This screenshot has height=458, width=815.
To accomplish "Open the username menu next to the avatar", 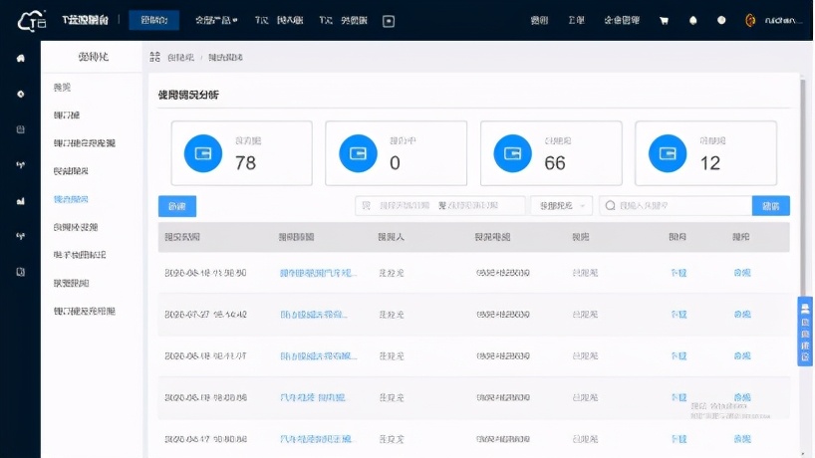I will pyautogui.click(x=783, y=21).
